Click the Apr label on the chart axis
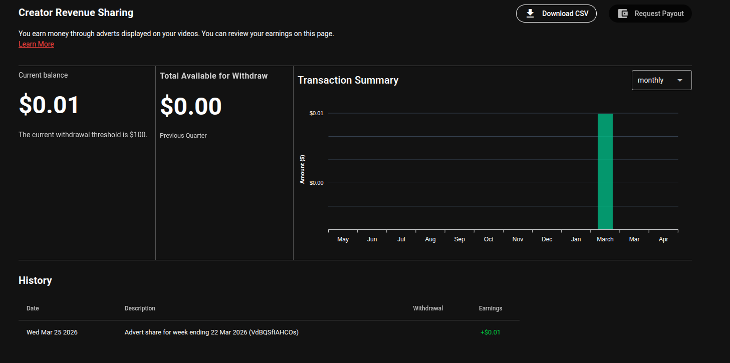The width and height of the screenshot is (730, 363). click(x=663, y=239)
